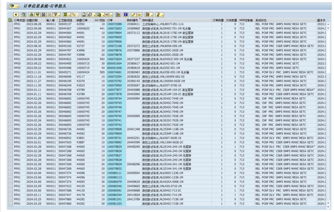Click the 物料描述 column header
The width and height of the screenshot is (334, 212).
pos(149,21)
